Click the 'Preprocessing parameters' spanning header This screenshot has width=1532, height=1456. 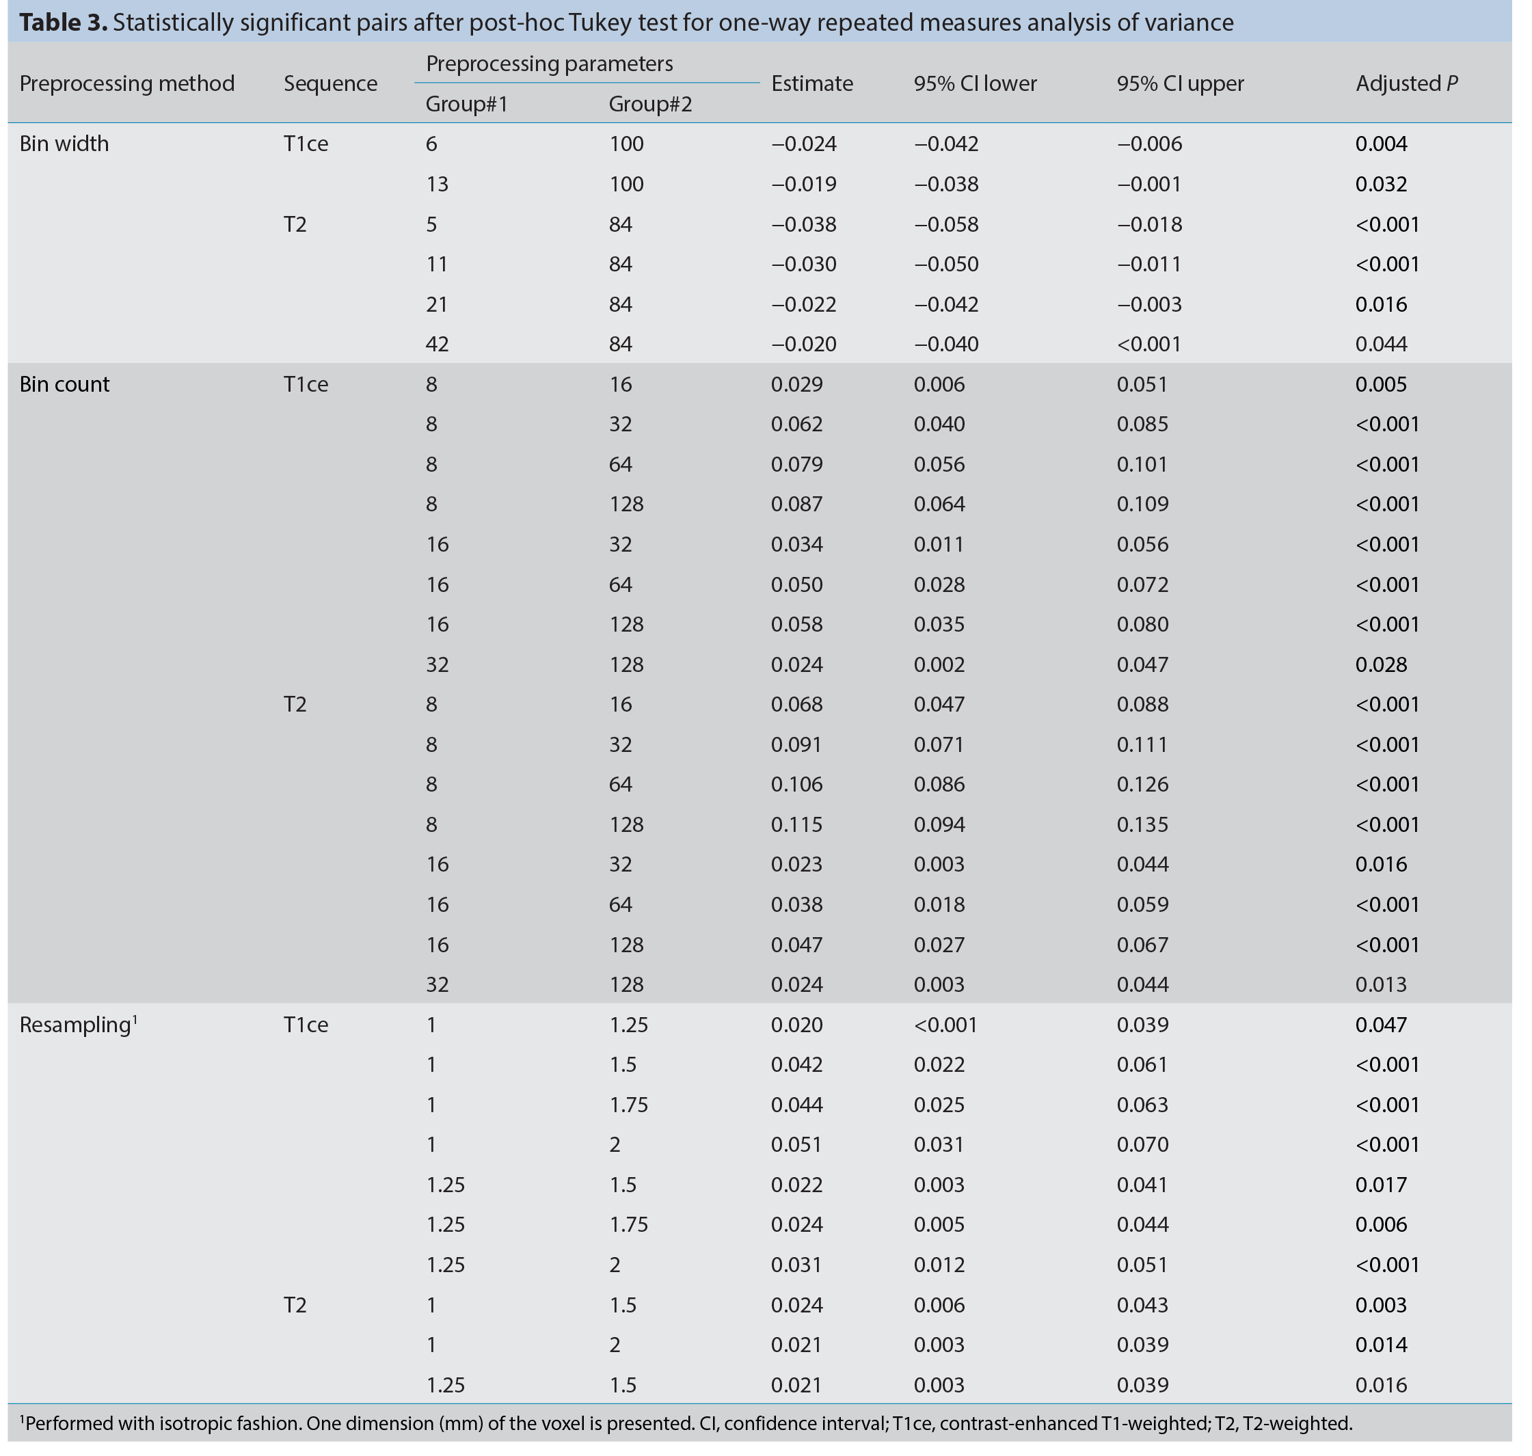click(x=550, y=63)
